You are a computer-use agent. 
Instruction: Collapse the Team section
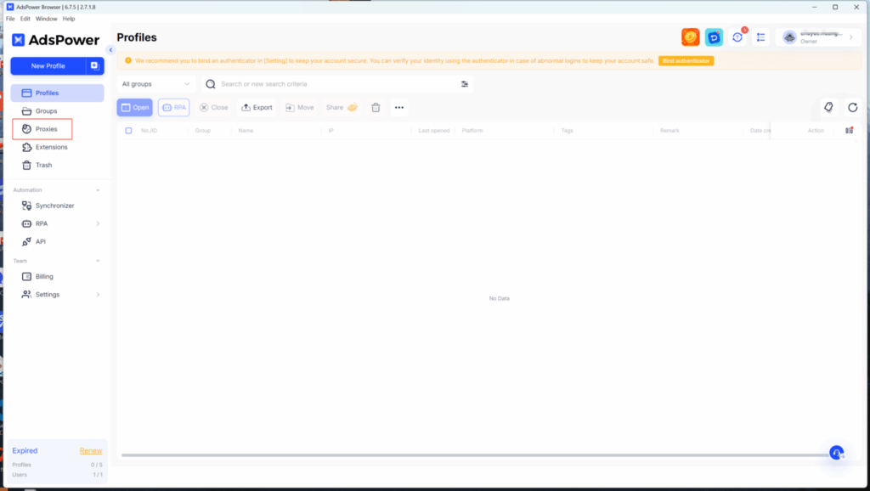click(98, 261)
